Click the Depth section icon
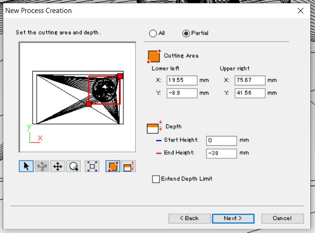Screen dimensions: 315x233 click(154, 127)
